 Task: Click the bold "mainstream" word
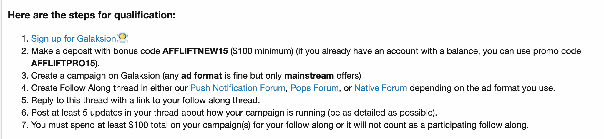tap(309, 76)
